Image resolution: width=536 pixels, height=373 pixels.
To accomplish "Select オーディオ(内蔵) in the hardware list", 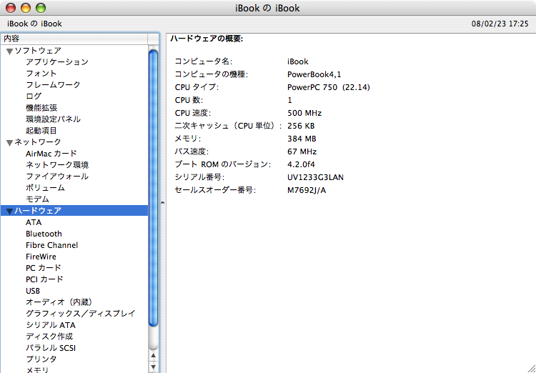I will click(x=59, y=302).
